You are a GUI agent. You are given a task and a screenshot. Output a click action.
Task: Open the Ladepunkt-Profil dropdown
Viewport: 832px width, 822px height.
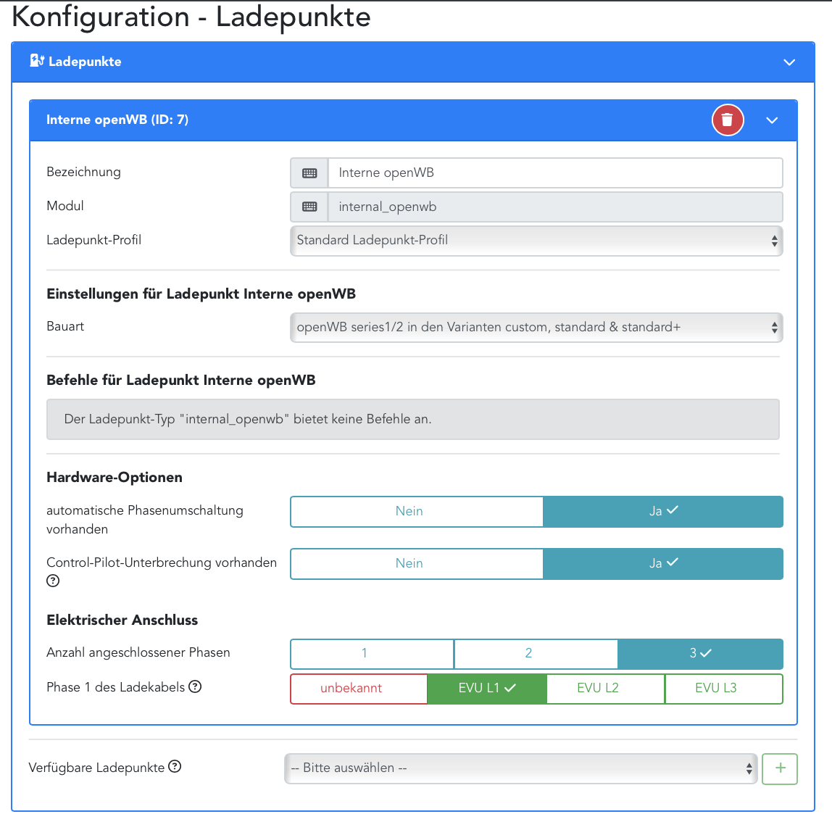point(536,241)
